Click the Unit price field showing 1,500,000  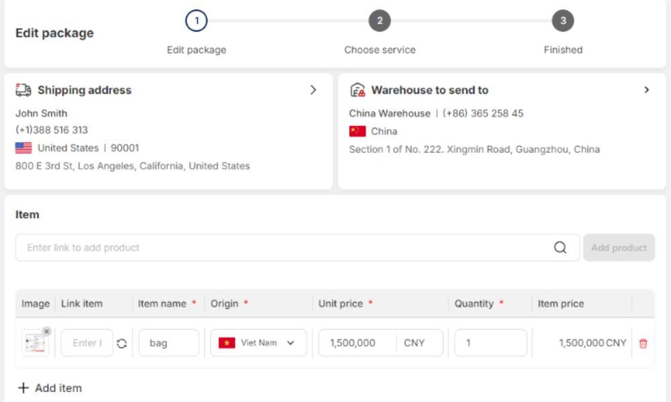point(358,342)
